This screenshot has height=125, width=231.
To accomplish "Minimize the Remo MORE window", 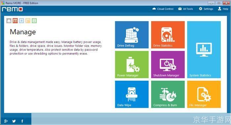I will pyautogui.click(x=211, y=3).
